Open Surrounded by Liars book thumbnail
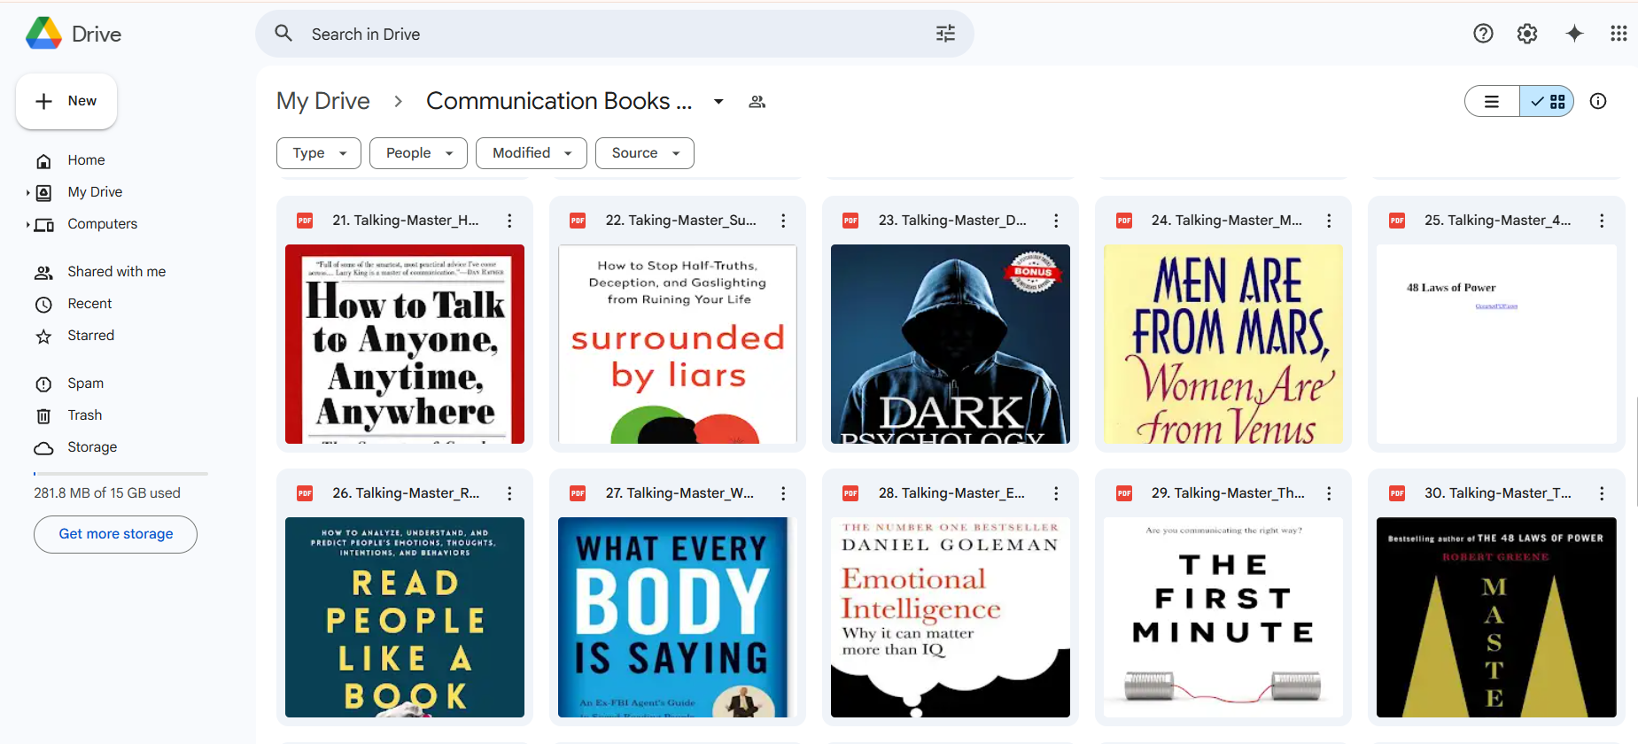The image size is (1638, 744). click(678, 345)
